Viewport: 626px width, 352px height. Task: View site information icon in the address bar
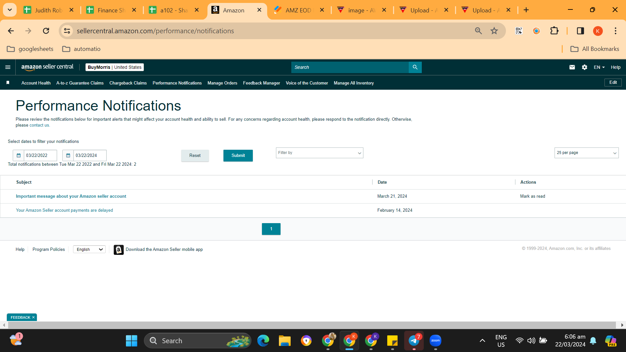tap(67, 31)
